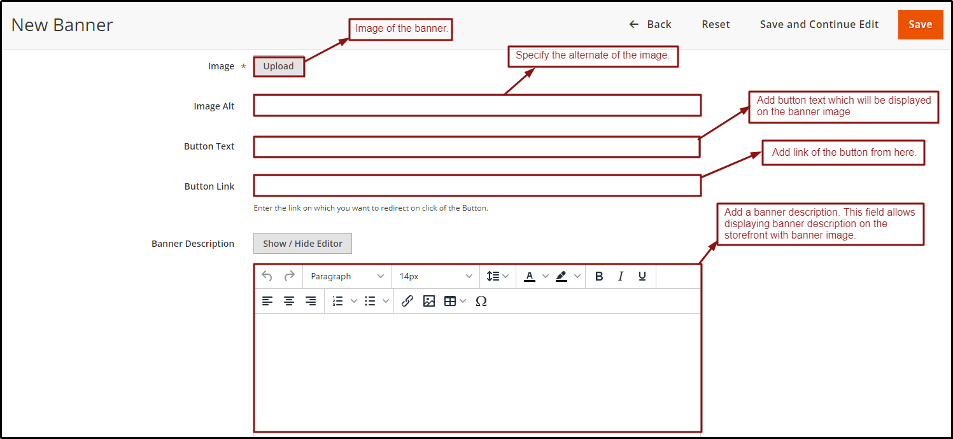Open the Paragraph style dropdown

tap(346, 276)
